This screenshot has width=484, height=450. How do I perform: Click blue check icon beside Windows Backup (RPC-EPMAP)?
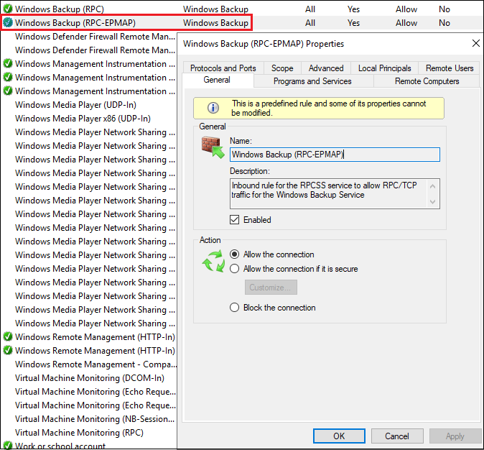tap(8, 23)
